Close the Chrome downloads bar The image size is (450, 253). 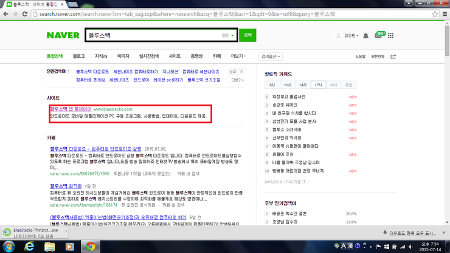click(x=444, y=232)
